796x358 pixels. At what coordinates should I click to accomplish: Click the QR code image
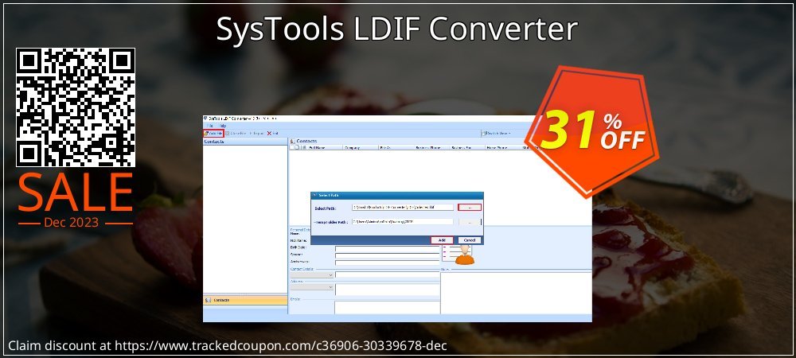76,107
